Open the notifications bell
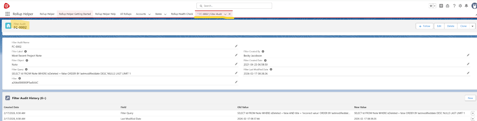 [x=466, y=6]
